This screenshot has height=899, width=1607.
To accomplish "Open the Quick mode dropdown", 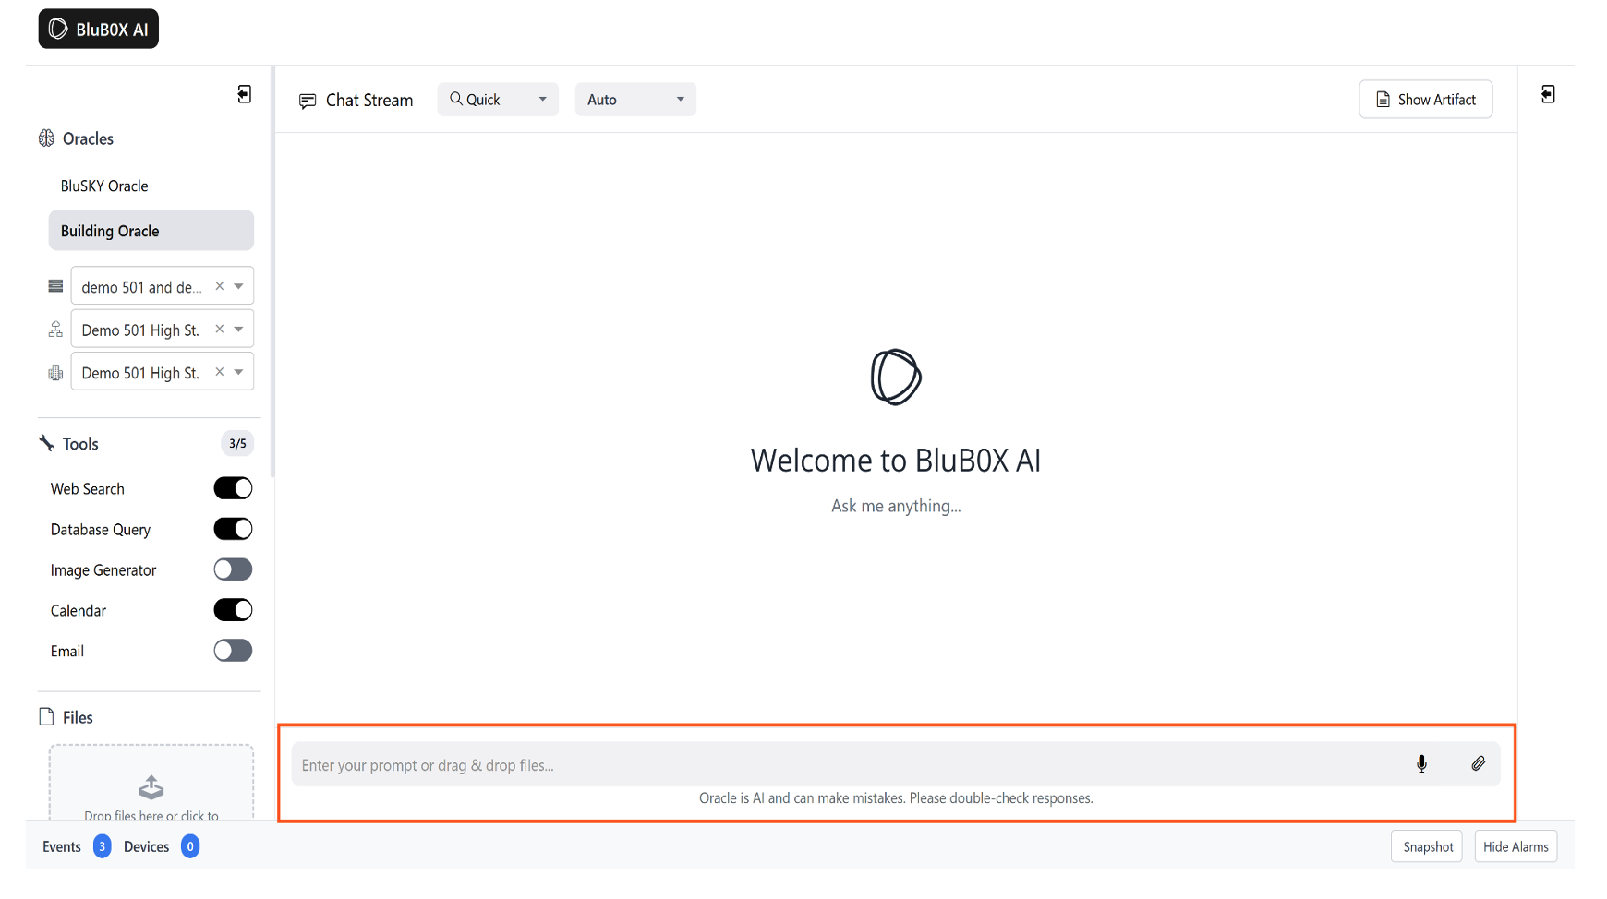I will [498, 100].
